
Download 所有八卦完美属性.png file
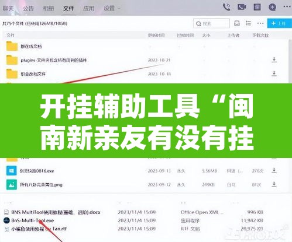click(x=274, y=184)
